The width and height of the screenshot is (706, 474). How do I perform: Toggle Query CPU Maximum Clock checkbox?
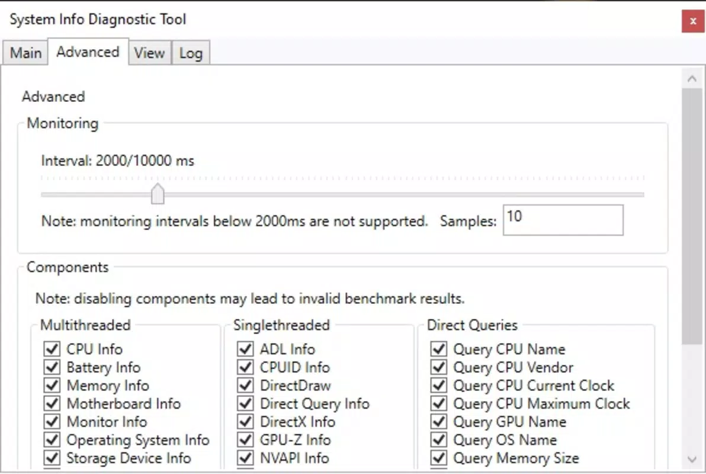coord(439,403)
